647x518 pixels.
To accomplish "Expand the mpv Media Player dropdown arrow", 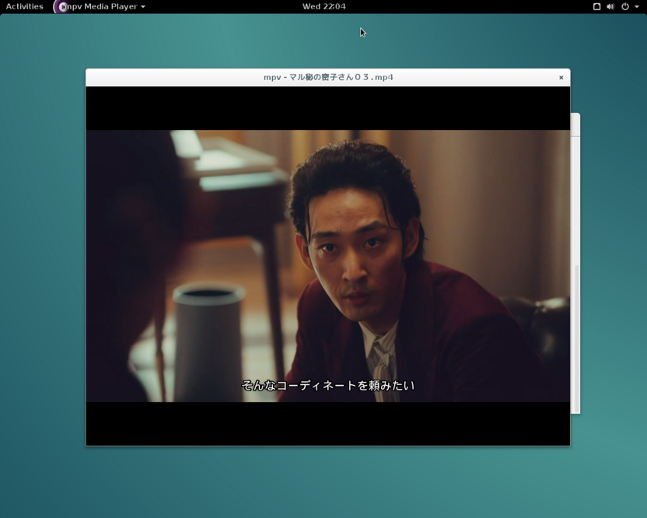I will [x=143, y=6].
